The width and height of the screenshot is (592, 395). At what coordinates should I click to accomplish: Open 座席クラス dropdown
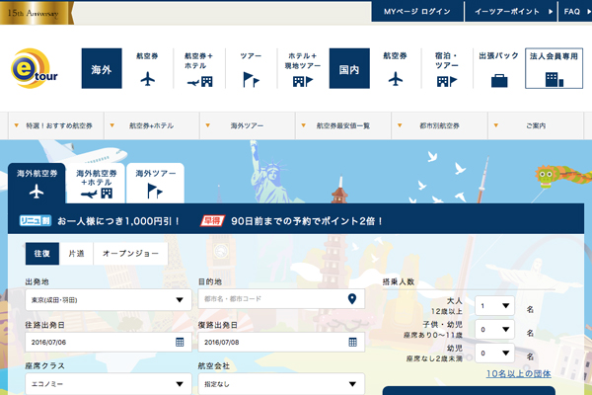pos(109,384)
